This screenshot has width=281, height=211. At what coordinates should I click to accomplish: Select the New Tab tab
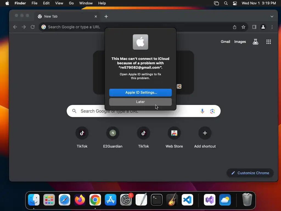68,16
